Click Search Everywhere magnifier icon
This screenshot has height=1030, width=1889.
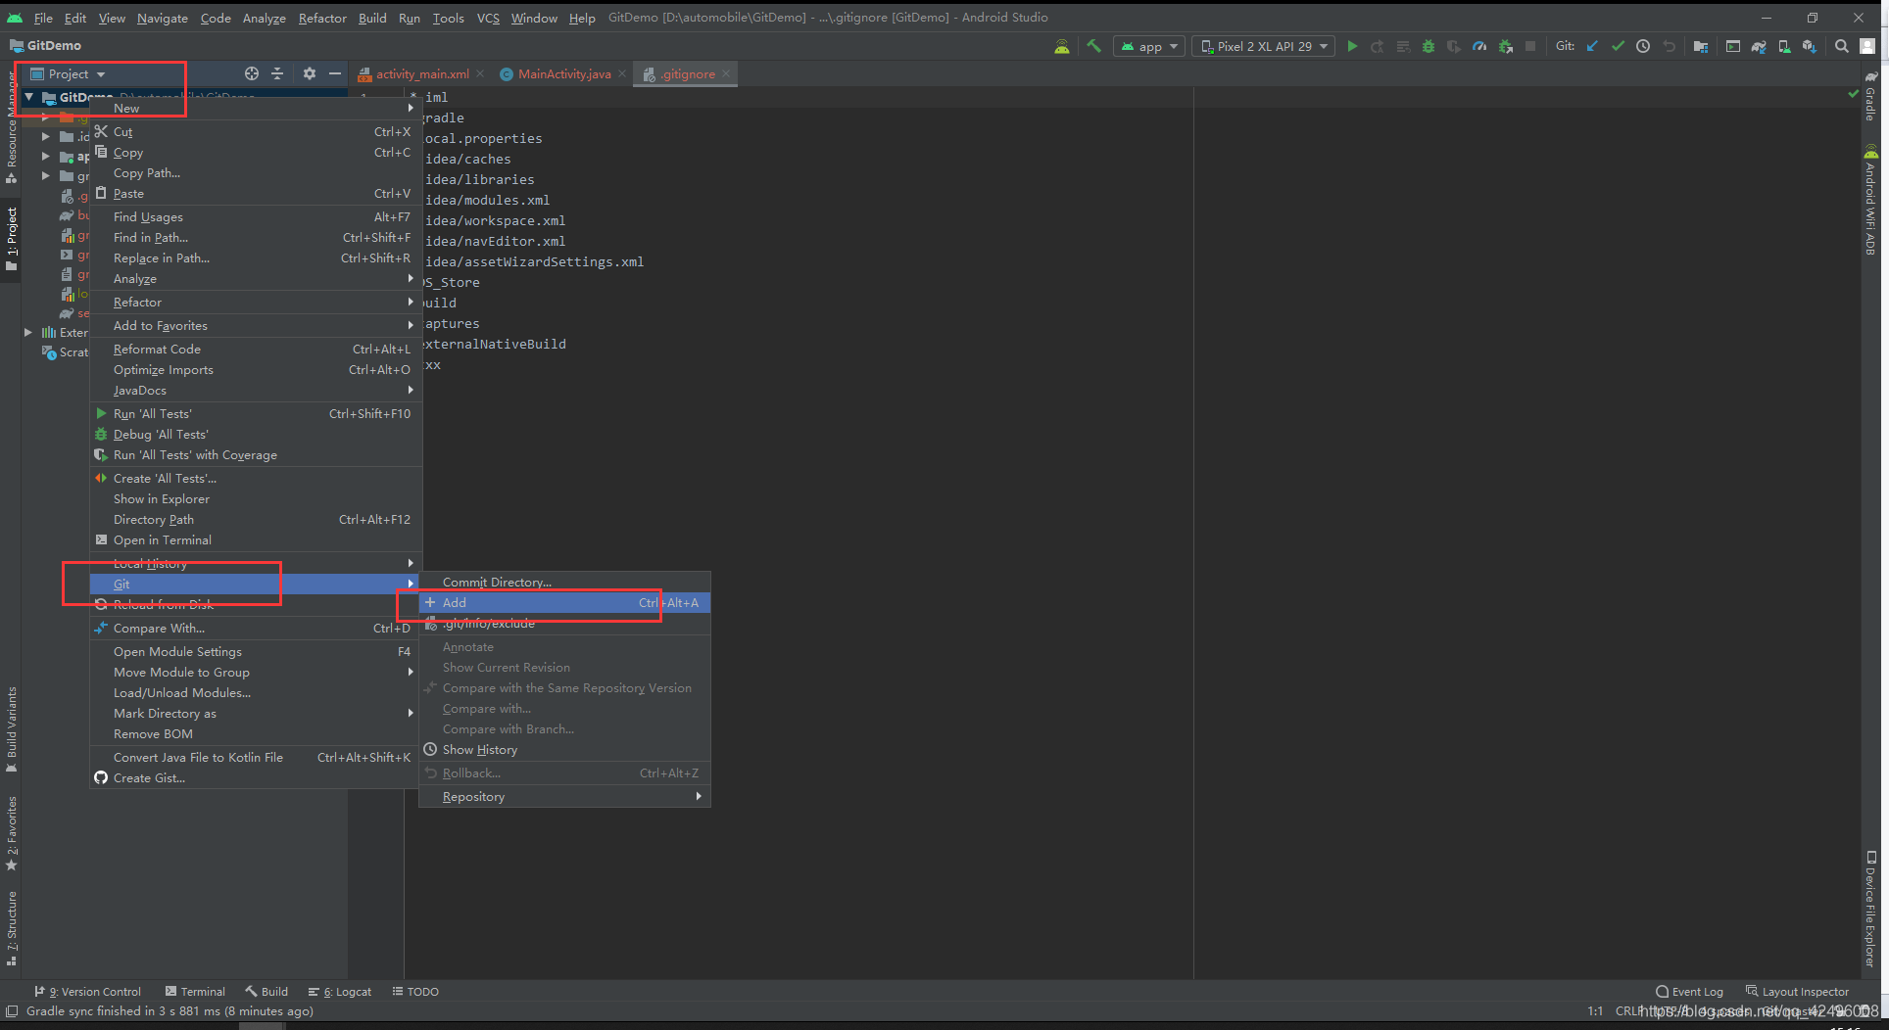1842,46
